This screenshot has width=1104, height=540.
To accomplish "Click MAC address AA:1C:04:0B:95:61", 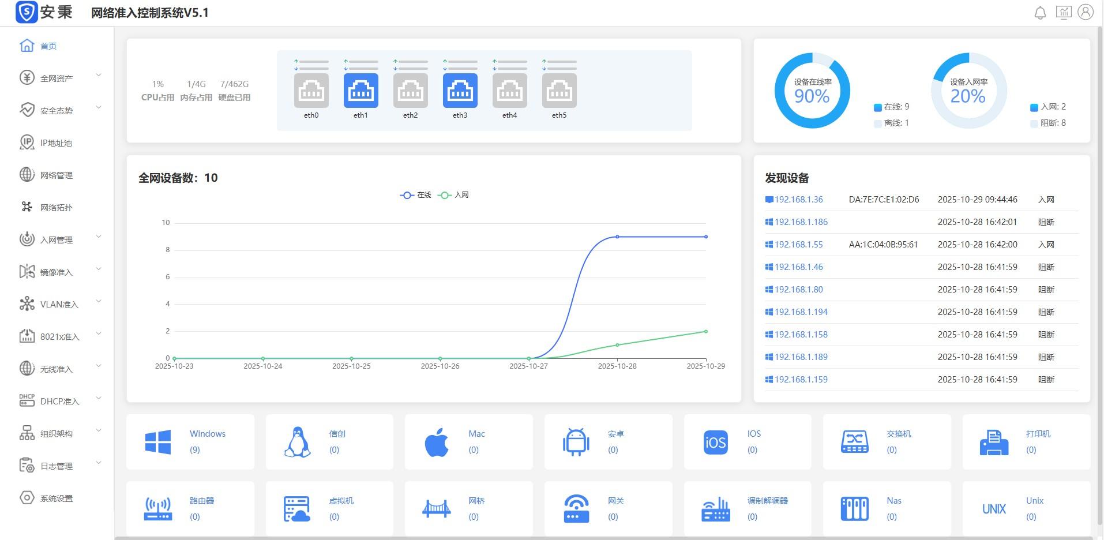I will (x=883, y=245).
